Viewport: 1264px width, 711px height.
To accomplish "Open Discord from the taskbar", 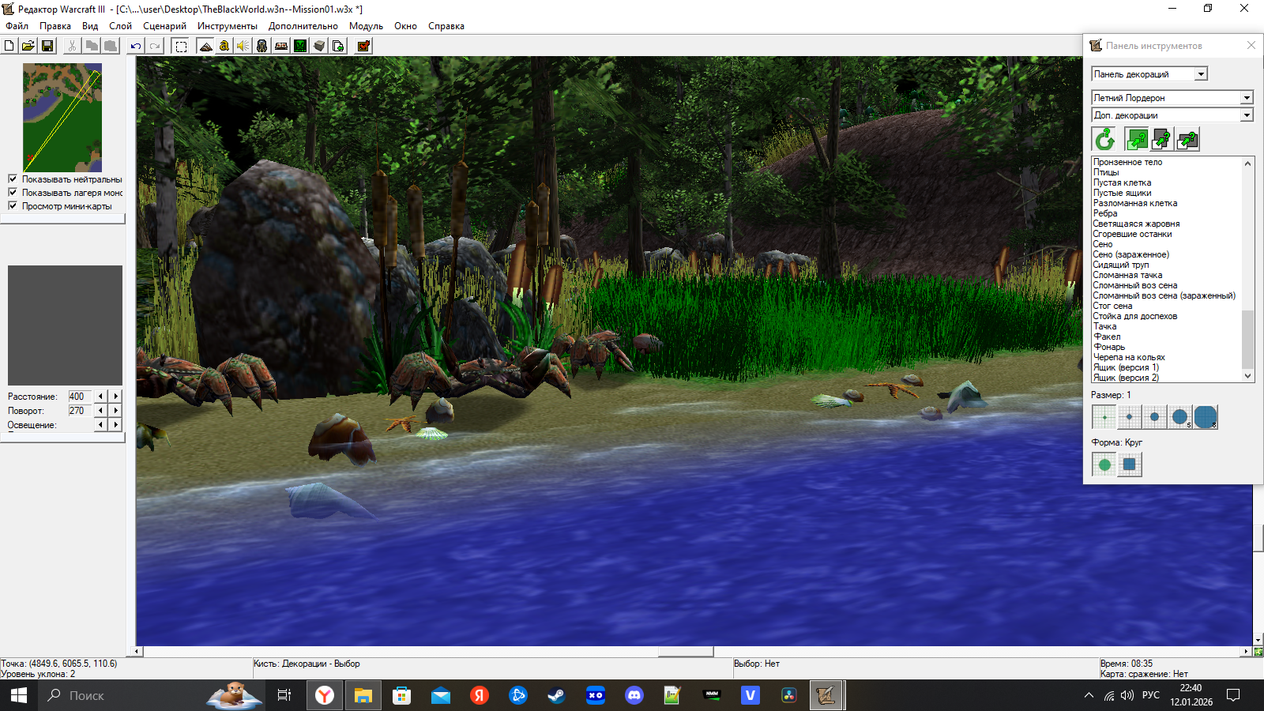I will point(634,695).
